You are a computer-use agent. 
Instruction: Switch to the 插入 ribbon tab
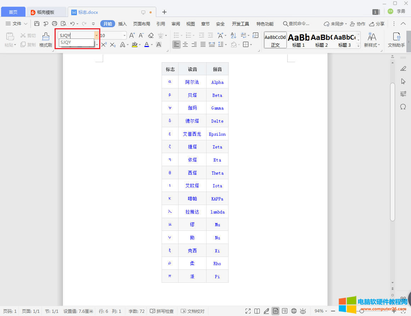(122, 24)
